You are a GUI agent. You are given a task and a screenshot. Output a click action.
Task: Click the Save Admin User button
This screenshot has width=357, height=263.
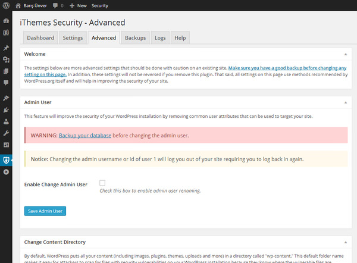[45, 211]
